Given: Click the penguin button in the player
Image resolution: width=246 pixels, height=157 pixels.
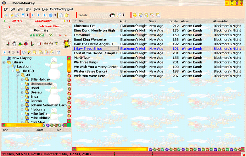Looking at the screenshot, I should (x=14, y=43).
